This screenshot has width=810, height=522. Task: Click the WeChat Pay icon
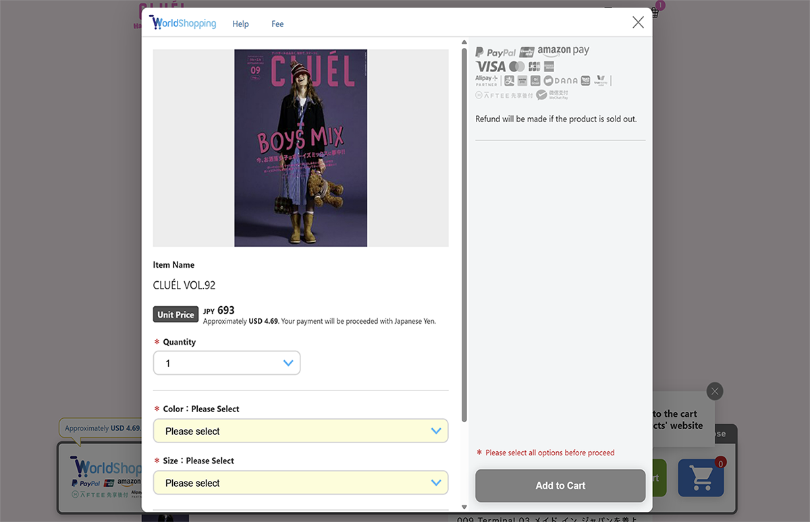[x=552, y=94]
